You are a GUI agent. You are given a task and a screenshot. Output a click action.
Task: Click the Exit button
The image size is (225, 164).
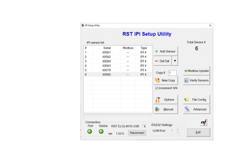[x=198, y=132]
